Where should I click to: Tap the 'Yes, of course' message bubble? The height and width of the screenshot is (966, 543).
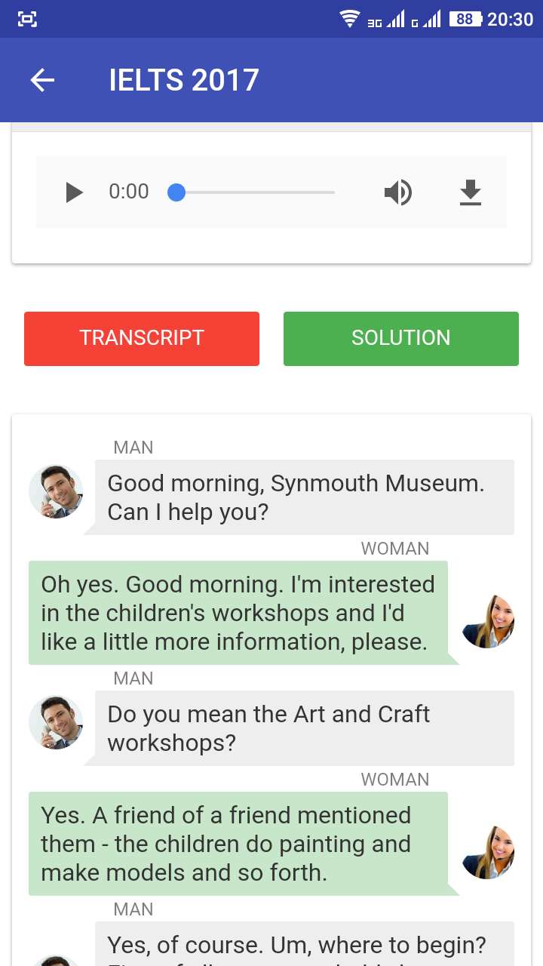pyautogui.click(x=304, y=944)
